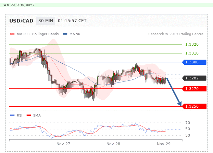Viewport: 213px width, 153px height.
Task: Click the date header reading 29, 2019, 00:17
Action: pos(19,5)
